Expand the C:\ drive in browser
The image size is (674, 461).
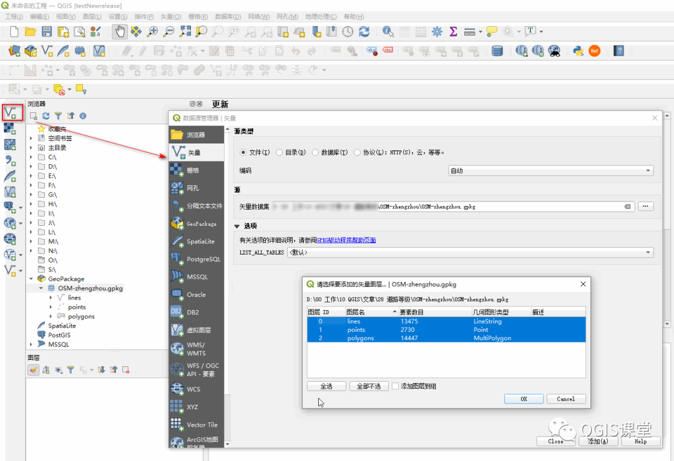coord(31,157)
